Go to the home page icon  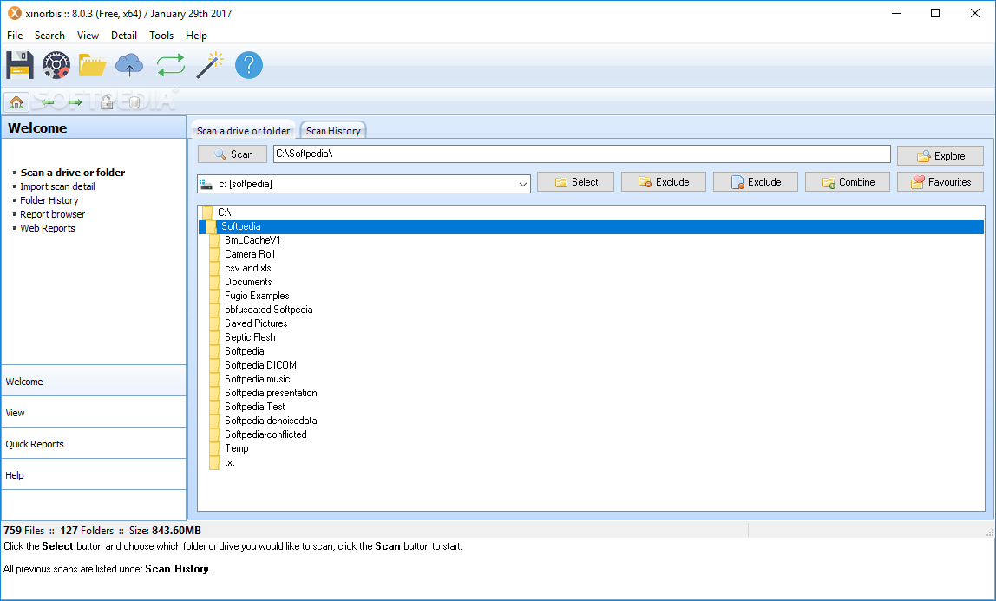(16, 101)
